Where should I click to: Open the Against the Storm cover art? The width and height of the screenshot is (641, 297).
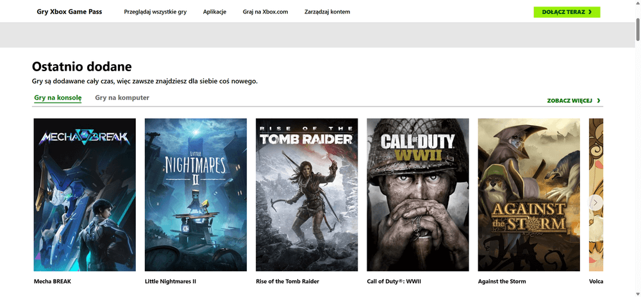pos(529,195)
